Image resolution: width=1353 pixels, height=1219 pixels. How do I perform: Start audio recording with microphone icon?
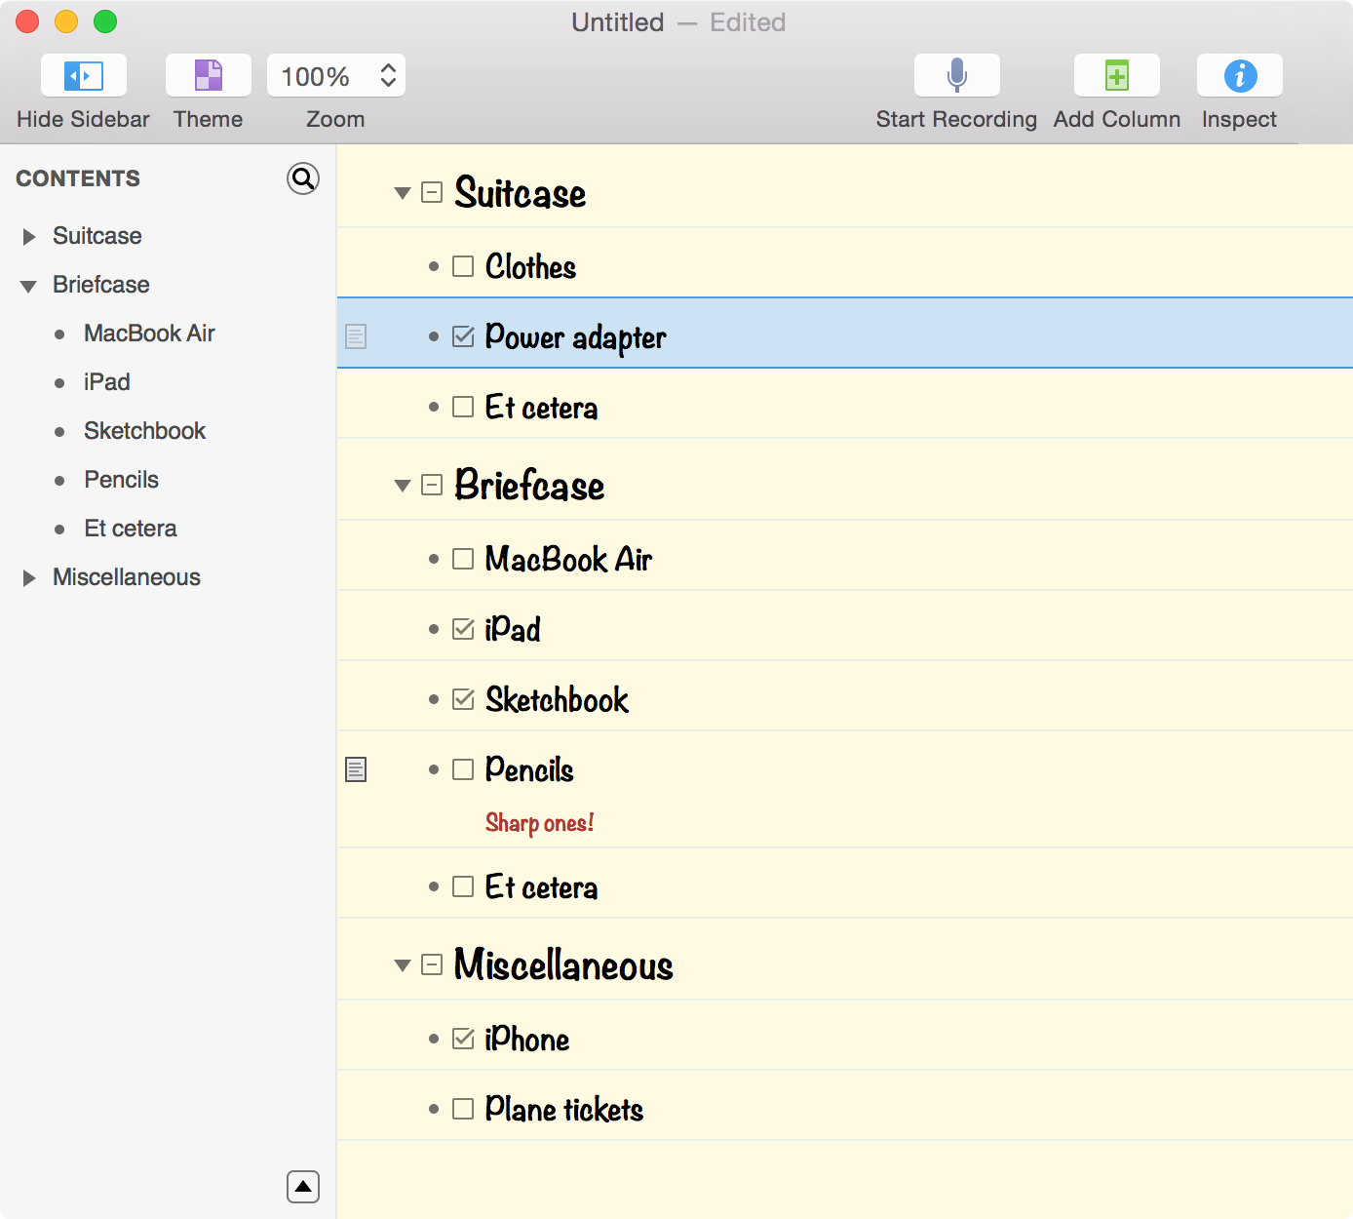[957, 75]
